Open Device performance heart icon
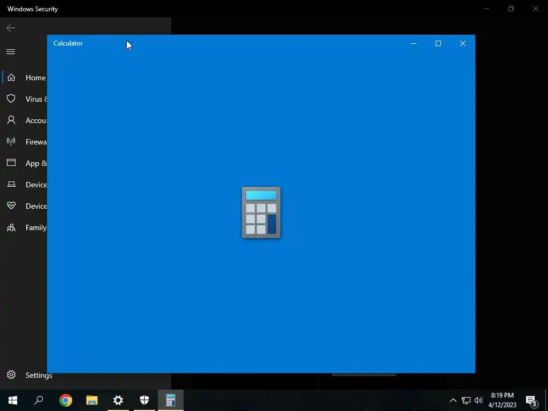The width and height of the screenshot is (548, 411). [x=11, y=205]
